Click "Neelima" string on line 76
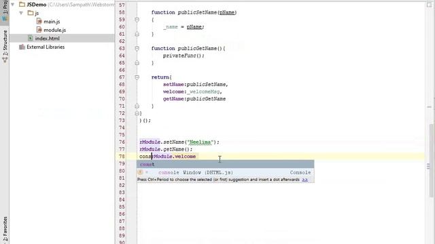Viewport: 435px width, 244px height. coord(200,142)
